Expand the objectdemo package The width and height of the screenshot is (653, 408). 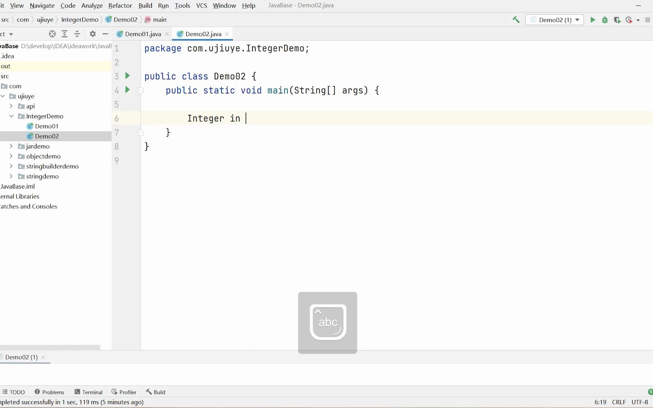click(x=11, y=156)
